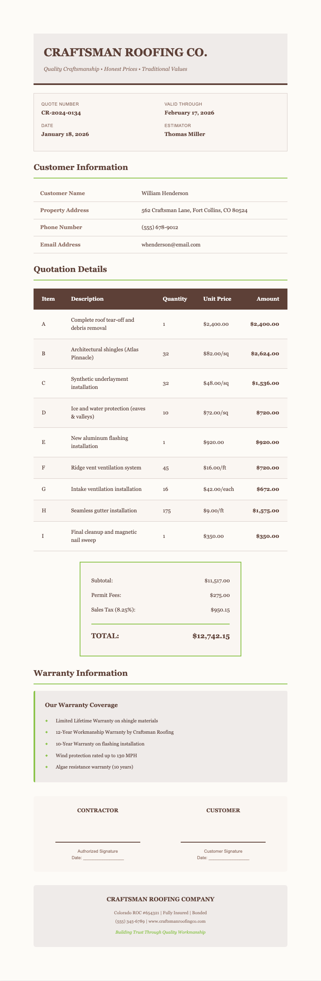The image size is (321, 981).
Task: Click the contractor Date blank line
Action: (103, 858)
